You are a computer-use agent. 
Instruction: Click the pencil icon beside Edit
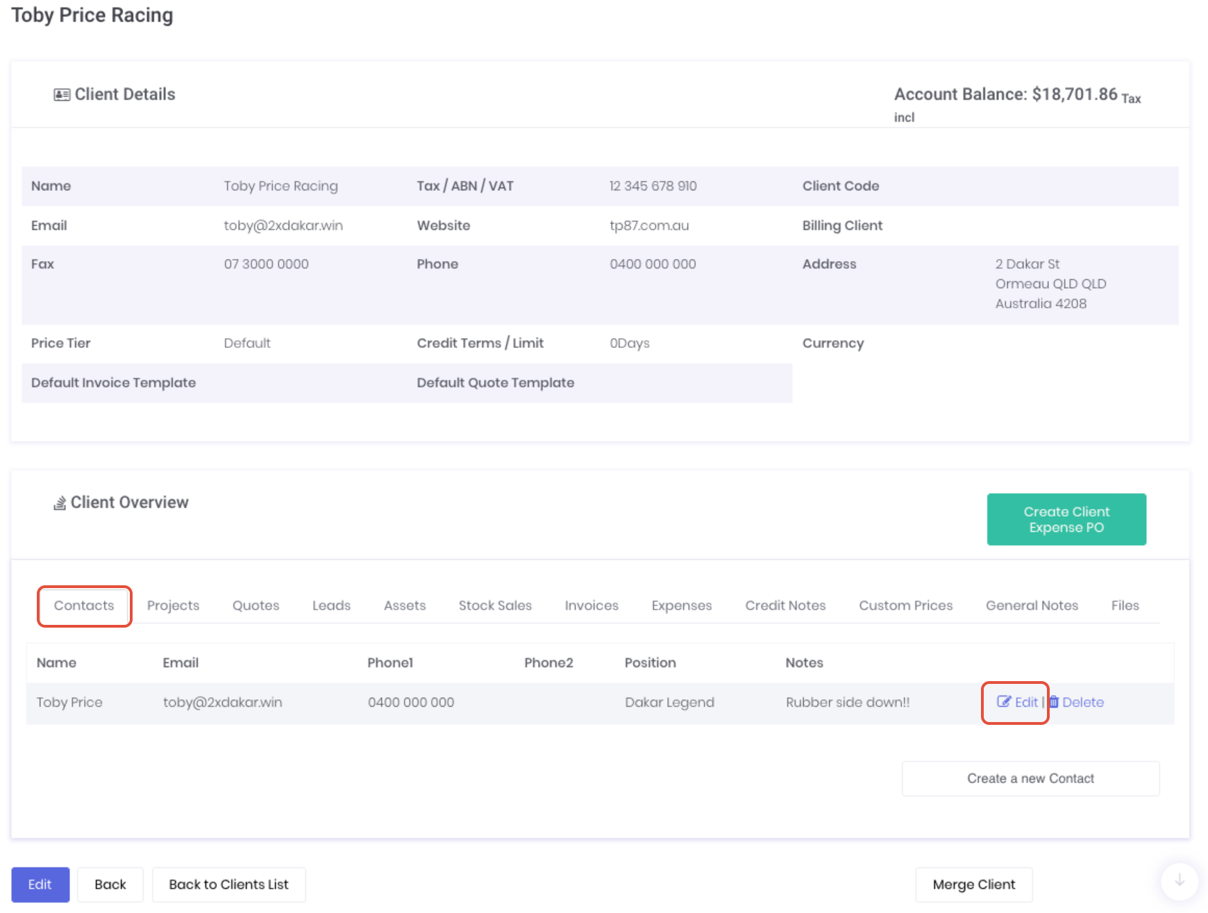tap(1004, 701)
